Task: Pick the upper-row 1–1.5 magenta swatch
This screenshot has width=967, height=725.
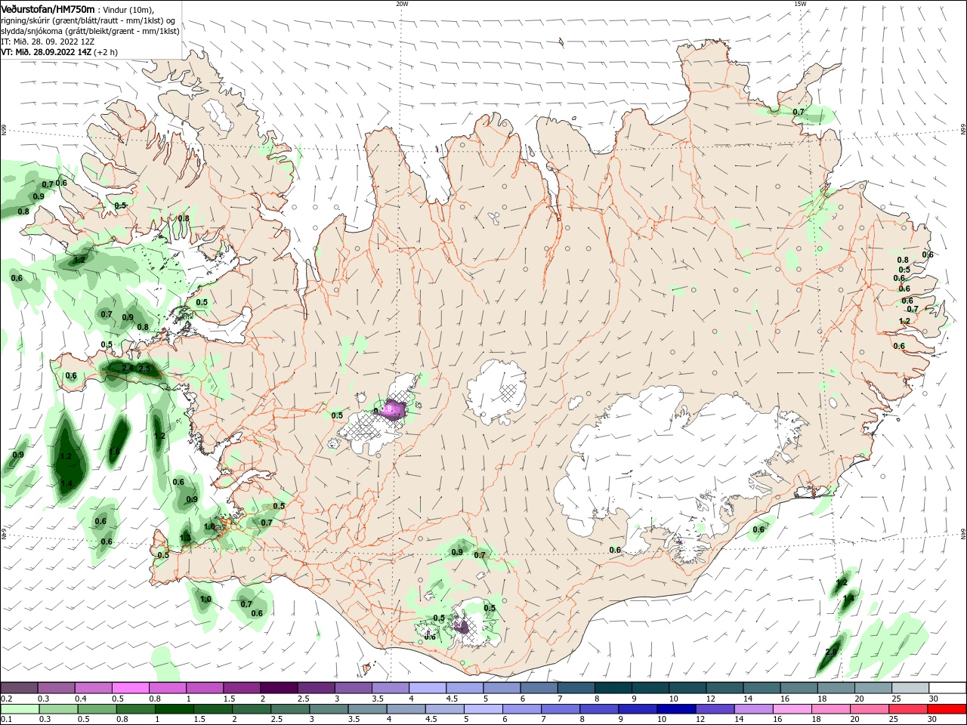Action: pos(204,688)
